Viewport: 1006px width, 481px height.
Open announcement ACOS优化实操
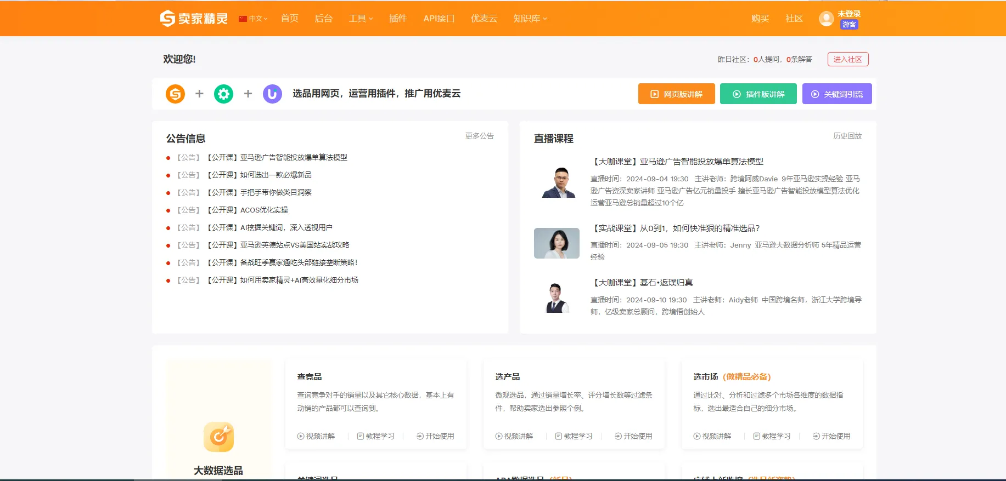coord(248,210)
